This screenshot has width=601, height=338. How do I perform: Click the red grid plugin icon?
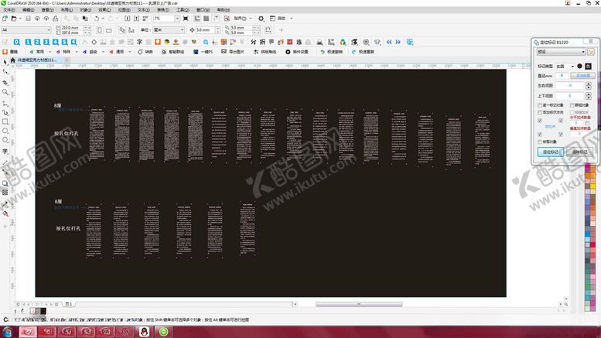pos(290,43)
